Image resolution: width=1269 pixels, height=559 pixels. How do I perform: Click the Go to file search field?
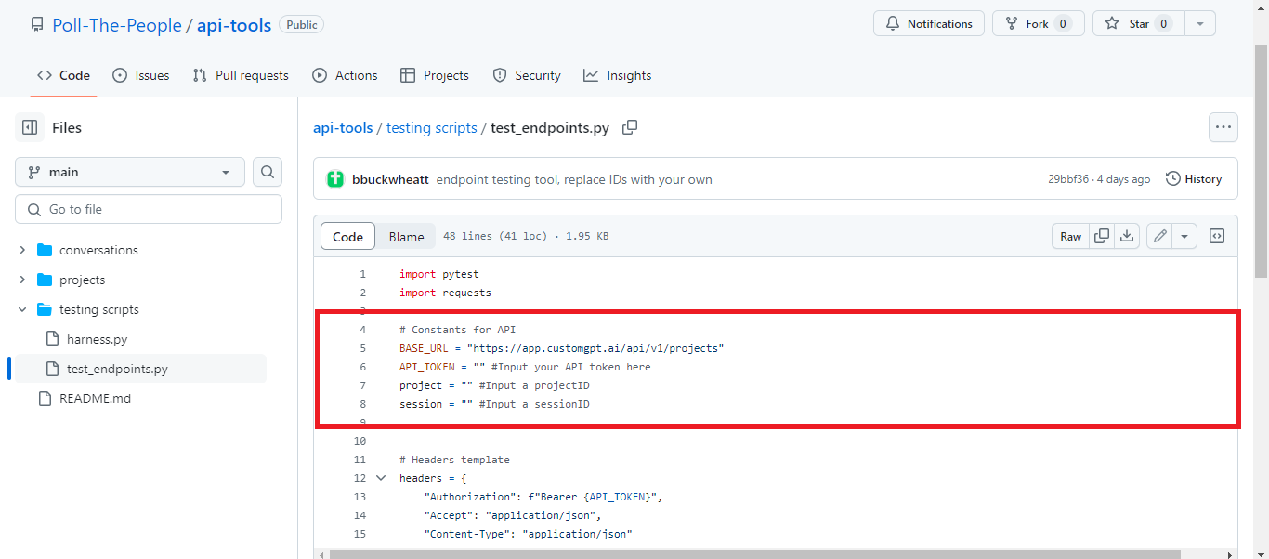coord(148,208)
